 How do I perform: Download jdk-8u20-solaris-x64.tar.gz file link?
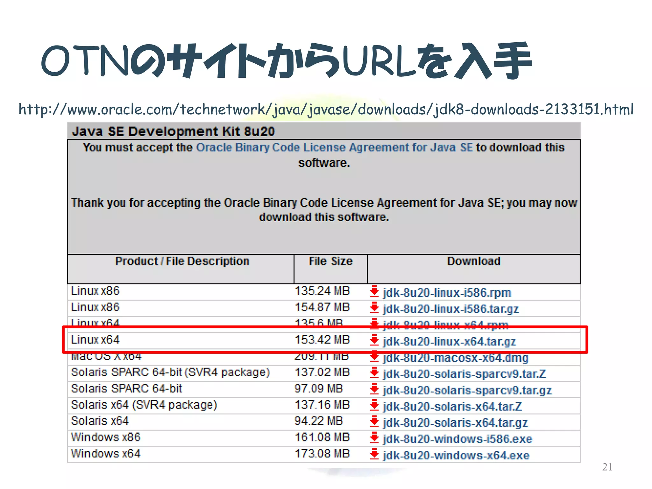click(x=455, y=422)
